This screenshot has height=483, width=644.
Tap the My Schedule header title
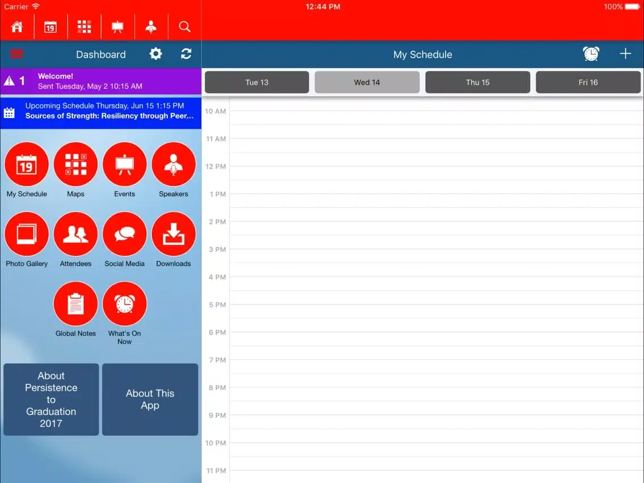[423, 54]
